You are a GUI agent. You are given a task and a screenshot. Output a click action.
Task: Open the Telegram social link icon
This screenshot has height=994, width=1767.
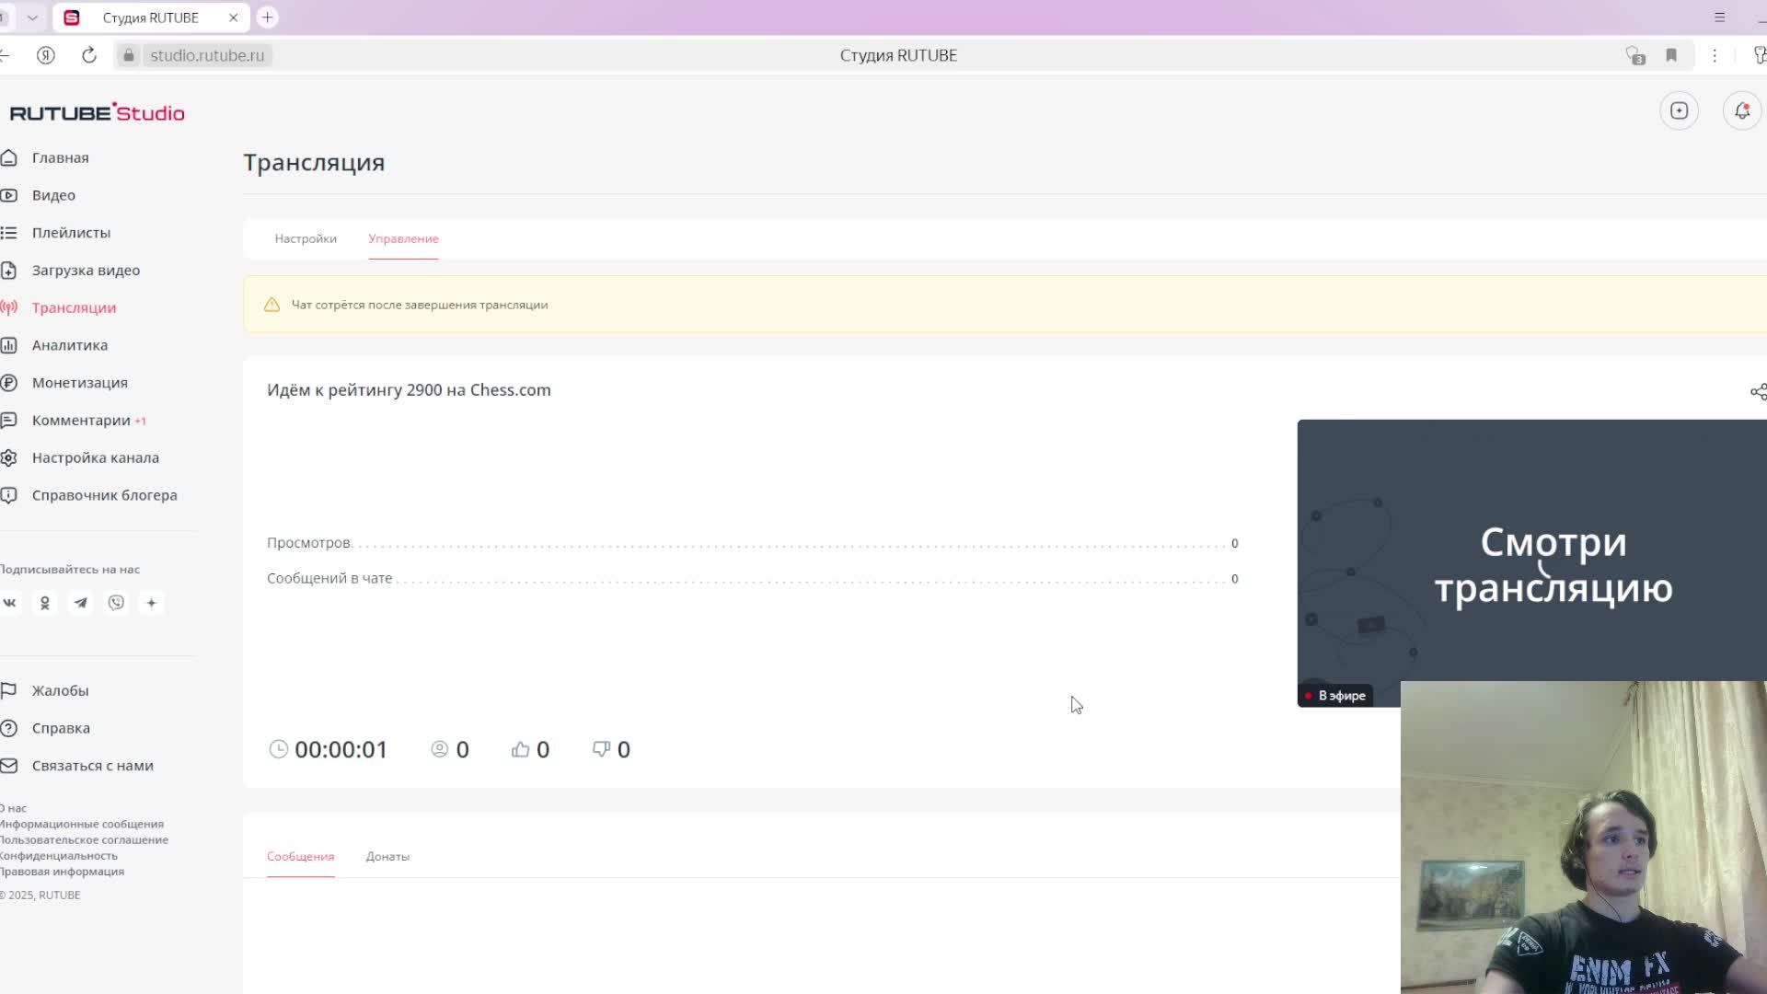[x=81, y=603]
